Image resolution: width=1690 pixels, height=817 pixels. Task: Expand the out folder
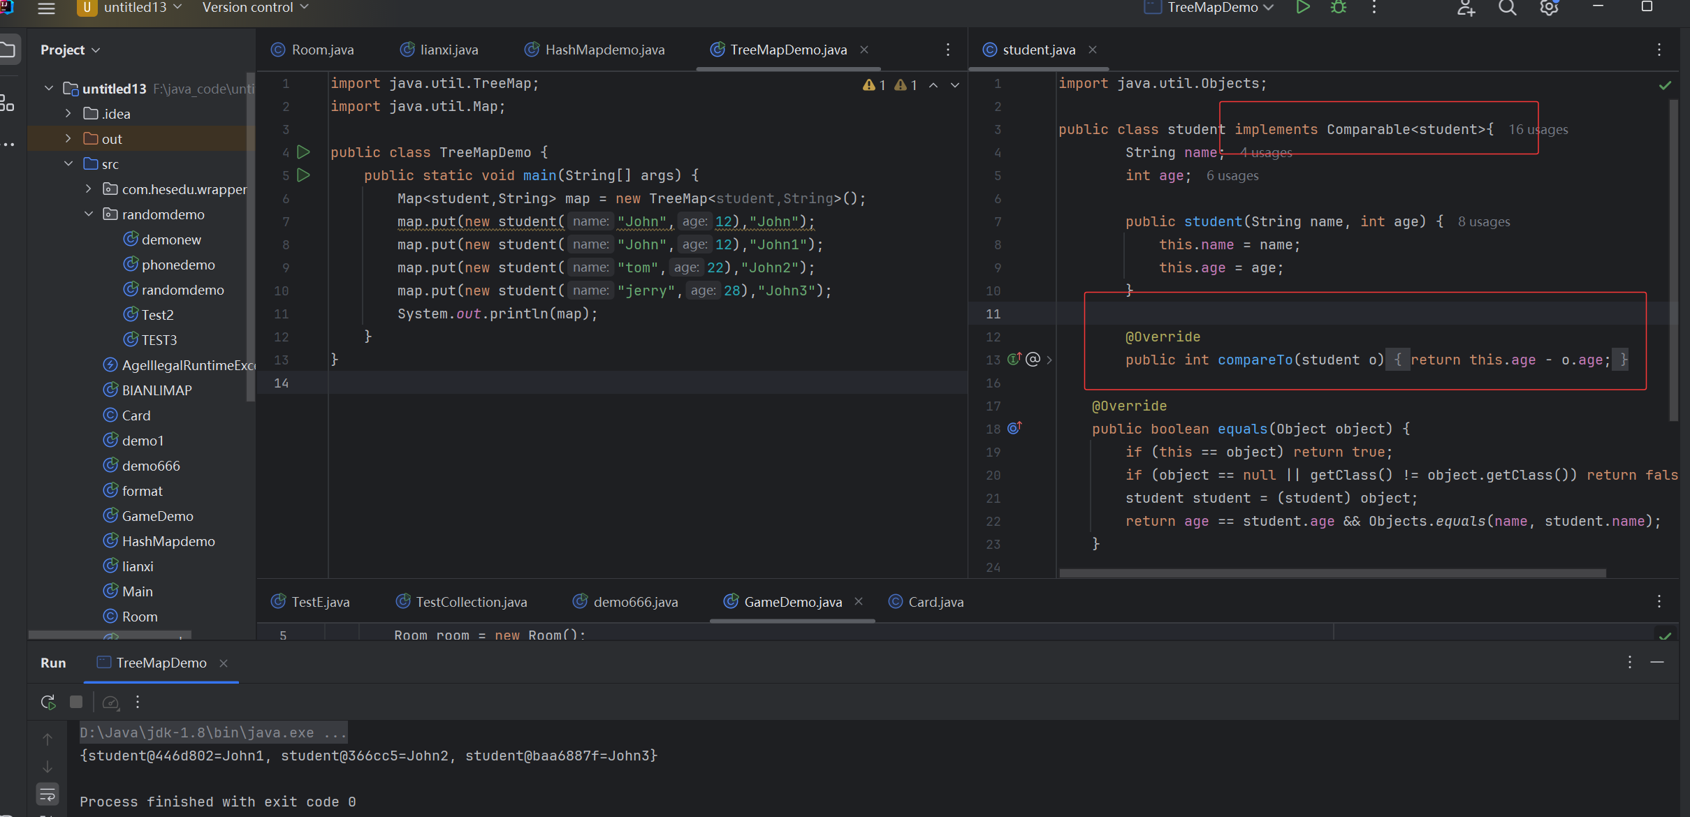(x=68, y=139)
